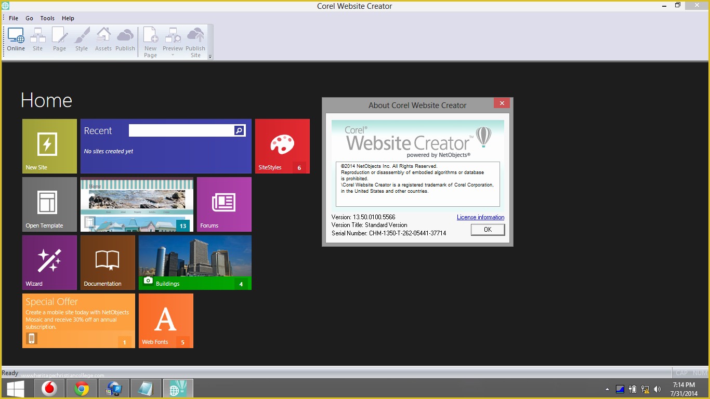Open the Windows Start button
This screenshot has height=399, width=710.
pyautogui.click(x=15, y=389)
